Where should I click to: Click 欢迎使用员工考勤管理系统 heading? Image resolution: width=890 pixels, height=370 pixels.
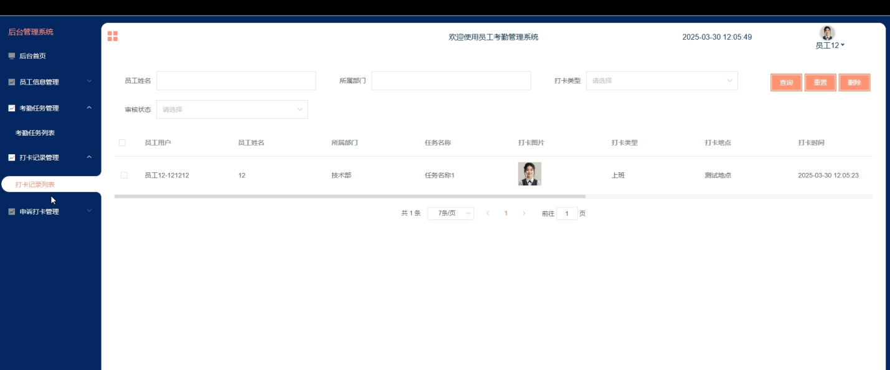click(x=493, y=37)
